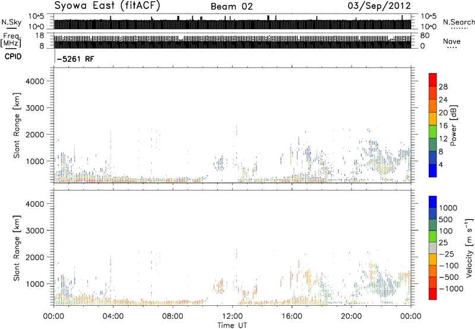Click the '500' velocity colorbar label
475x329 pixels.
tap(447, 220)
